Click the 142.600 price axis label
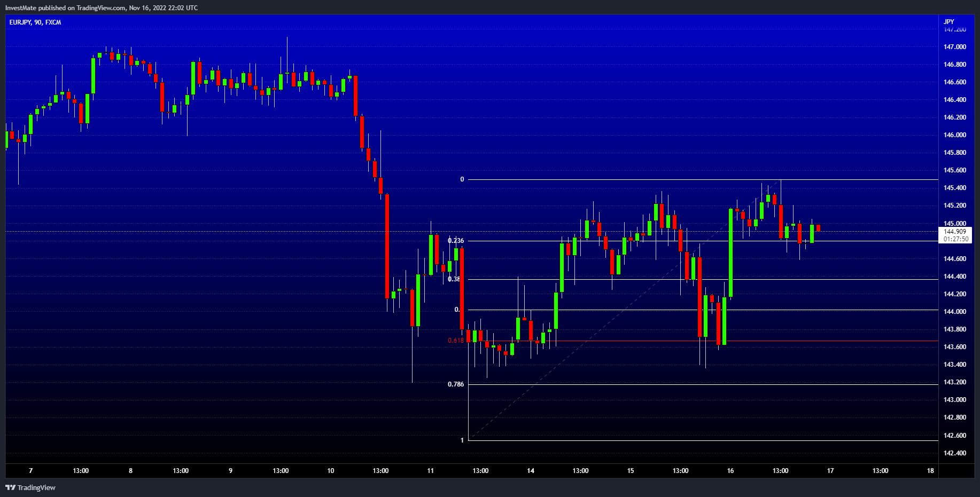This screenshot has width=980, height=497. [x=955, y=436]
